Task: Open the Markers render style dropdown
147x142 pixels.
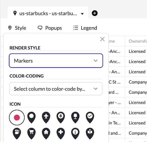Action: 56,61
